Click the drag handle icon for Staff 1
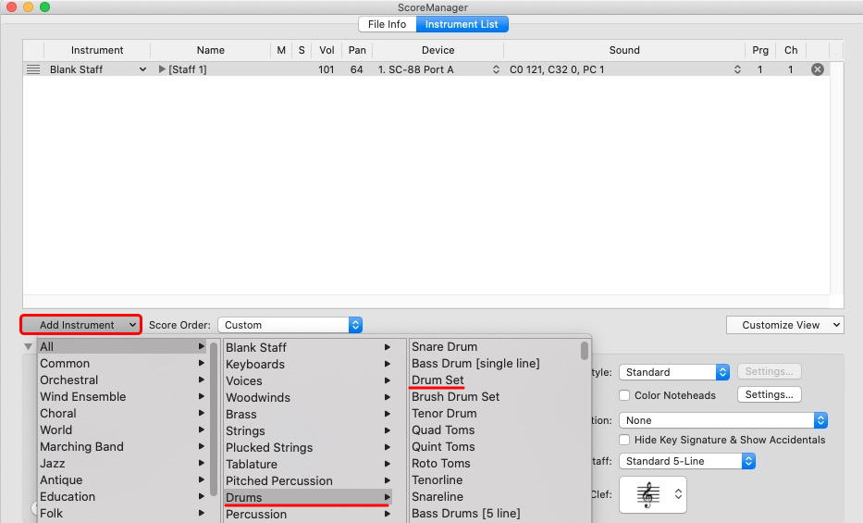The height and width of the screenshot is (523, 863). 33,69
